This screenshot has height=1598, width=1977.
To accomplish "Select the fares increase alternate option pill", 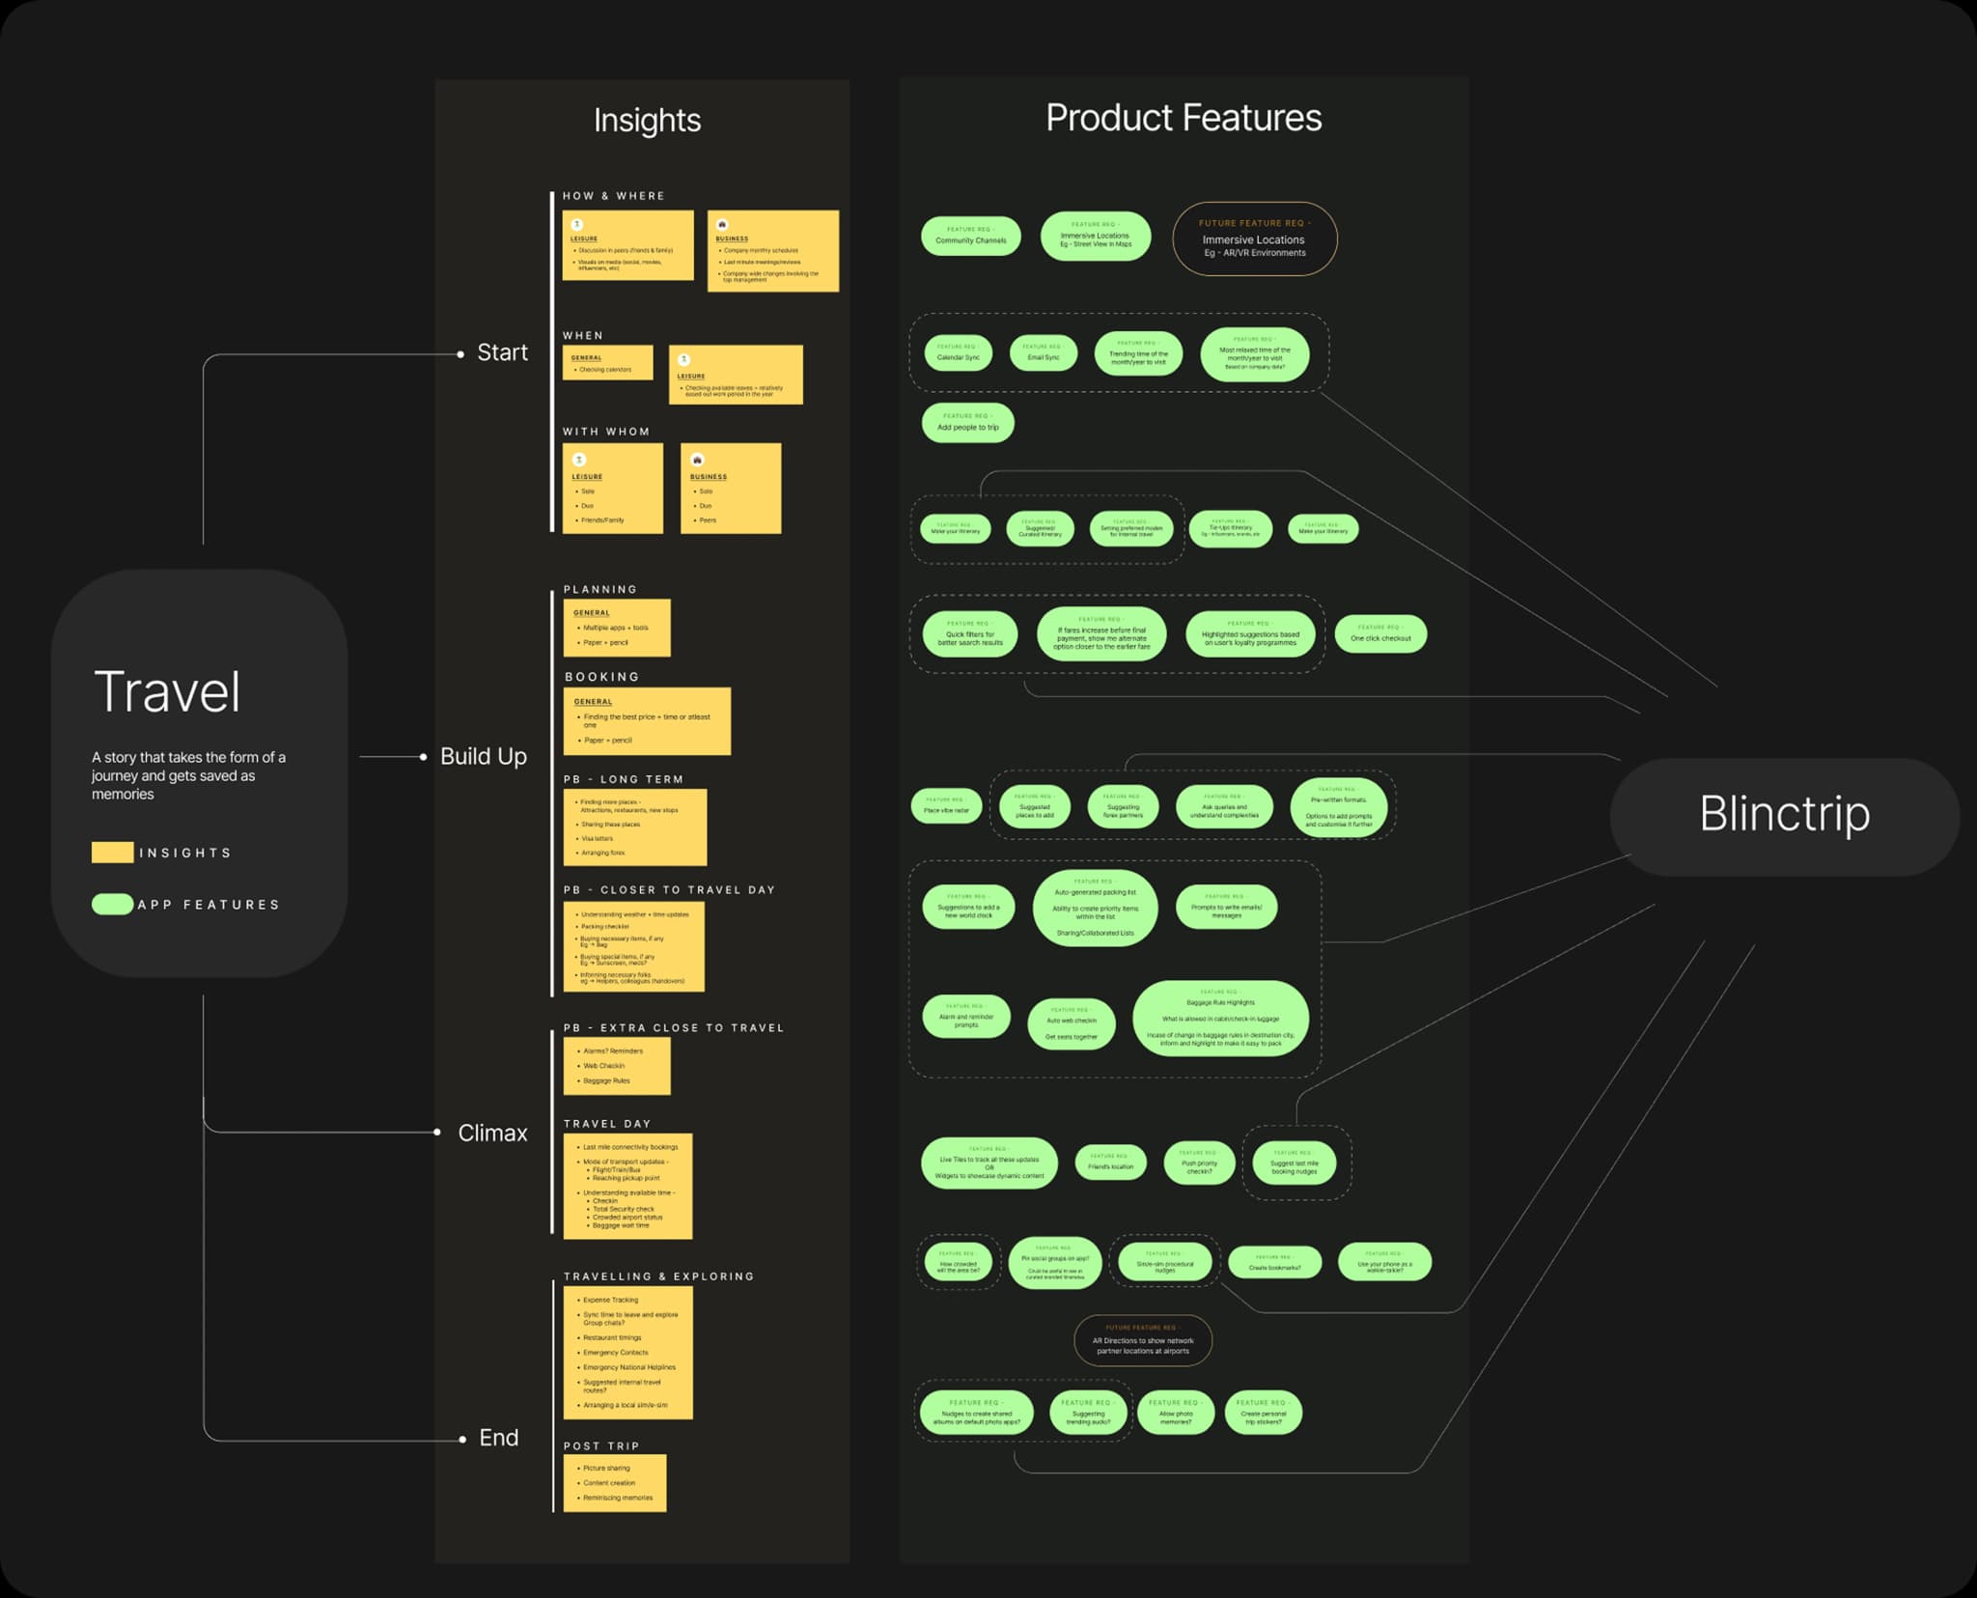I will pos(1101,634).
